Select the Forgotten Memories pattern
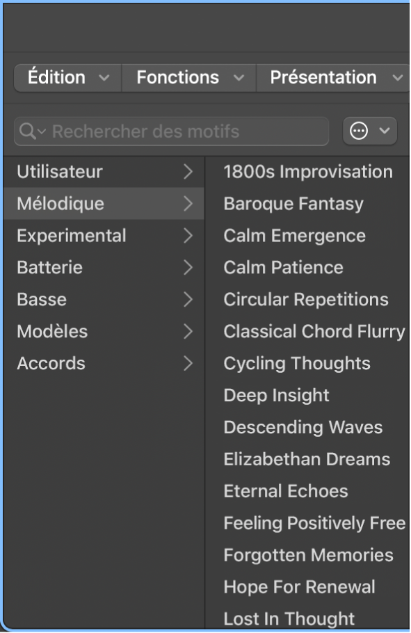The image size is (411, 633). 308,555
